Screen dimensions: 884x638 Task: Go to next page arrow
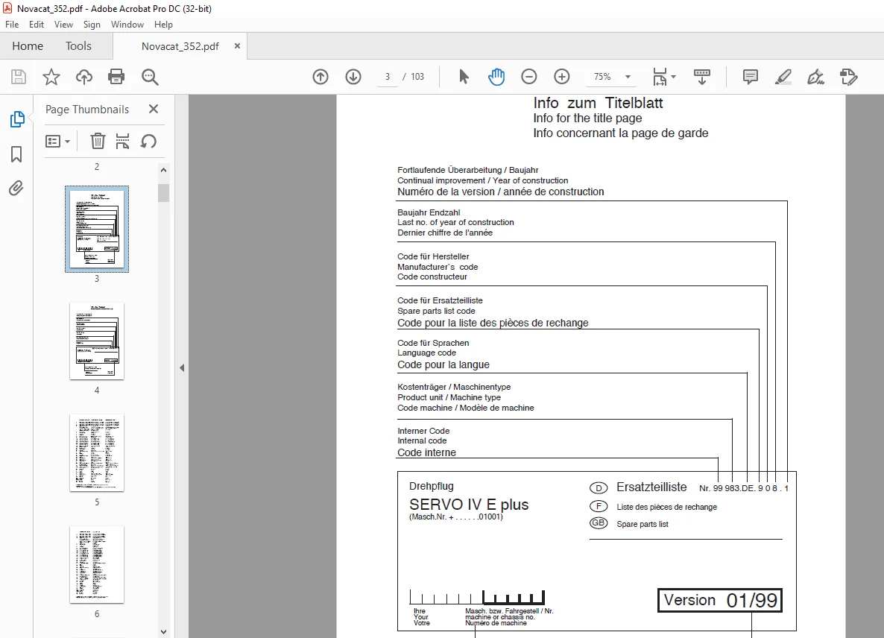(353, 77)
